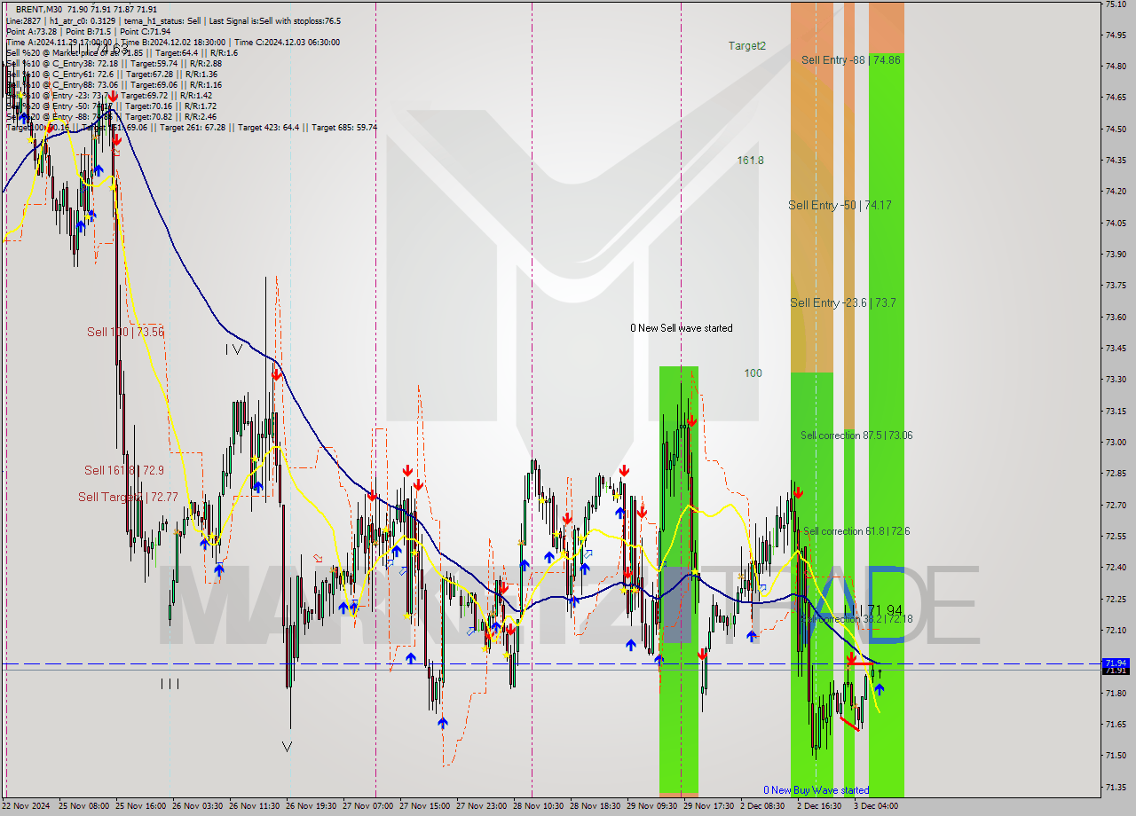Click the 'Target 685: 59.74' value
This screenshot has width=1136, height=816.
pyautogui.click(x=344, y=127)
